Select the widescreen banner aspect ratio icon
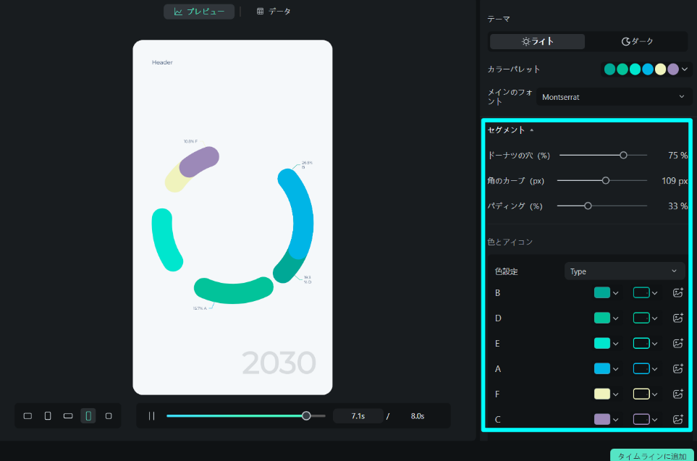Image resolution: width=697 pixels, height=461 pixels. (x=67, y=416)
